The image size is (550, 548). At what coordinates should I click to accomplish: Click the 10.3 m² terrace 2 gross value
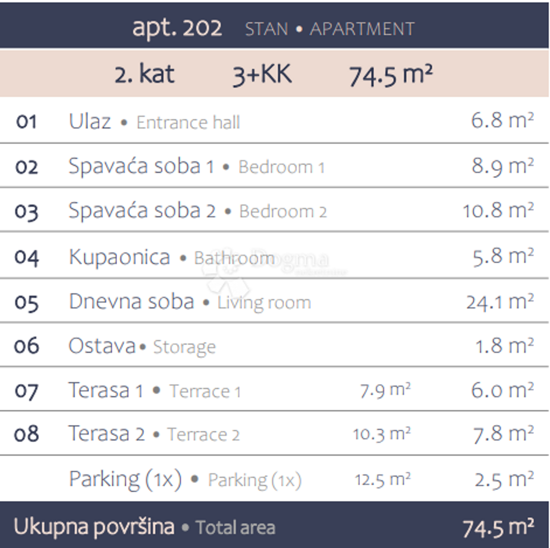pyautogui.click(x=382, y=434)
